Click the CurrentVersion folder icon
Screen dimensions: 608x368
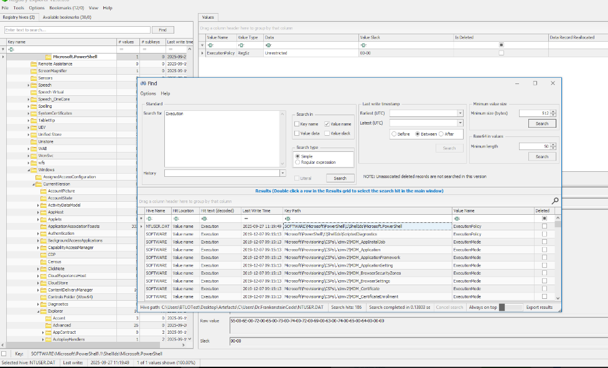(x=37, y=184)
